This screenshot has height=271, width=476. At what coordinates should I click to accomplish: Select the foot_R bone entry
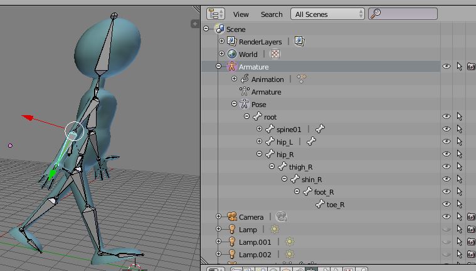click(324, 192)
